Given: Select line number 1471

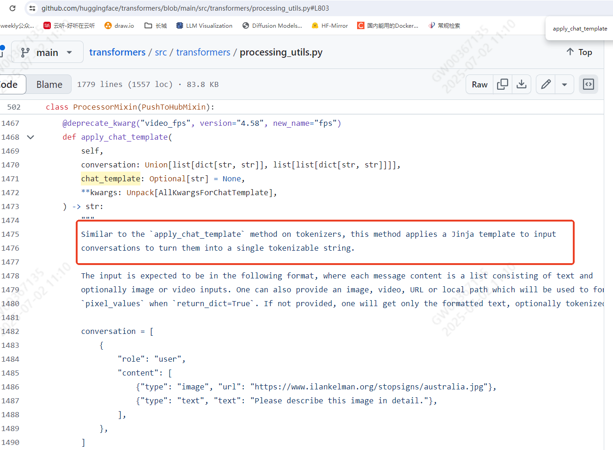Looking at the screenshot, I should 10,179.
